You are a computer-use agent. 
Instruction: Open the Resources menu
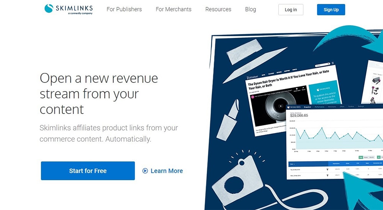click(x=218, y=9)
